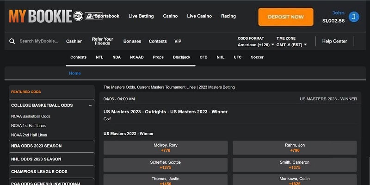
Task: Click the 04/06 - 04:00 AM date text
Action: (x=119, y=99)
